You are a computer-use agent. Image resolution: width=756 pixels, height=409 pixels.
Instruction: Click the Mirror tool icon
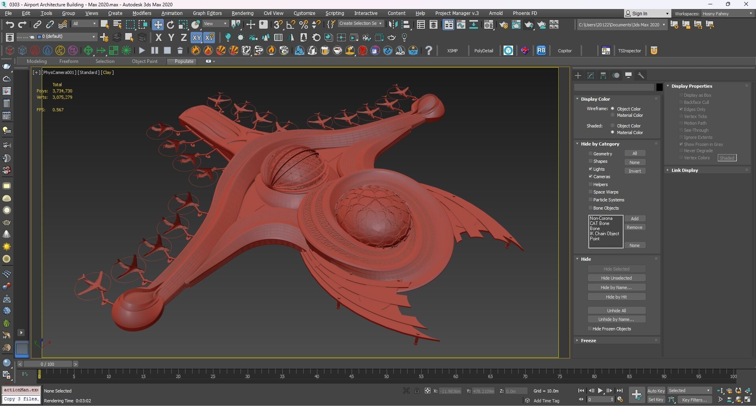(393, 25)
